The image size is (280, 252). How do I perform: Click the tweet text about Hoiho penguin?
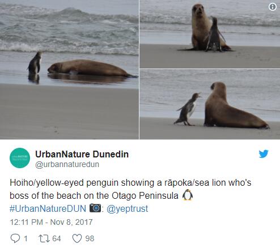pos(130,189)
